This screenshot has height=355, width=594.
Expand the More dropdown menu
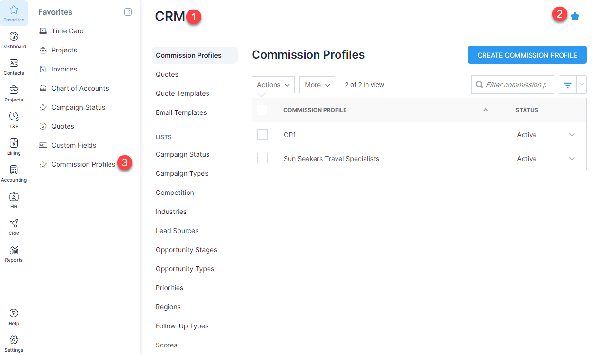click(x=317, y=85)
